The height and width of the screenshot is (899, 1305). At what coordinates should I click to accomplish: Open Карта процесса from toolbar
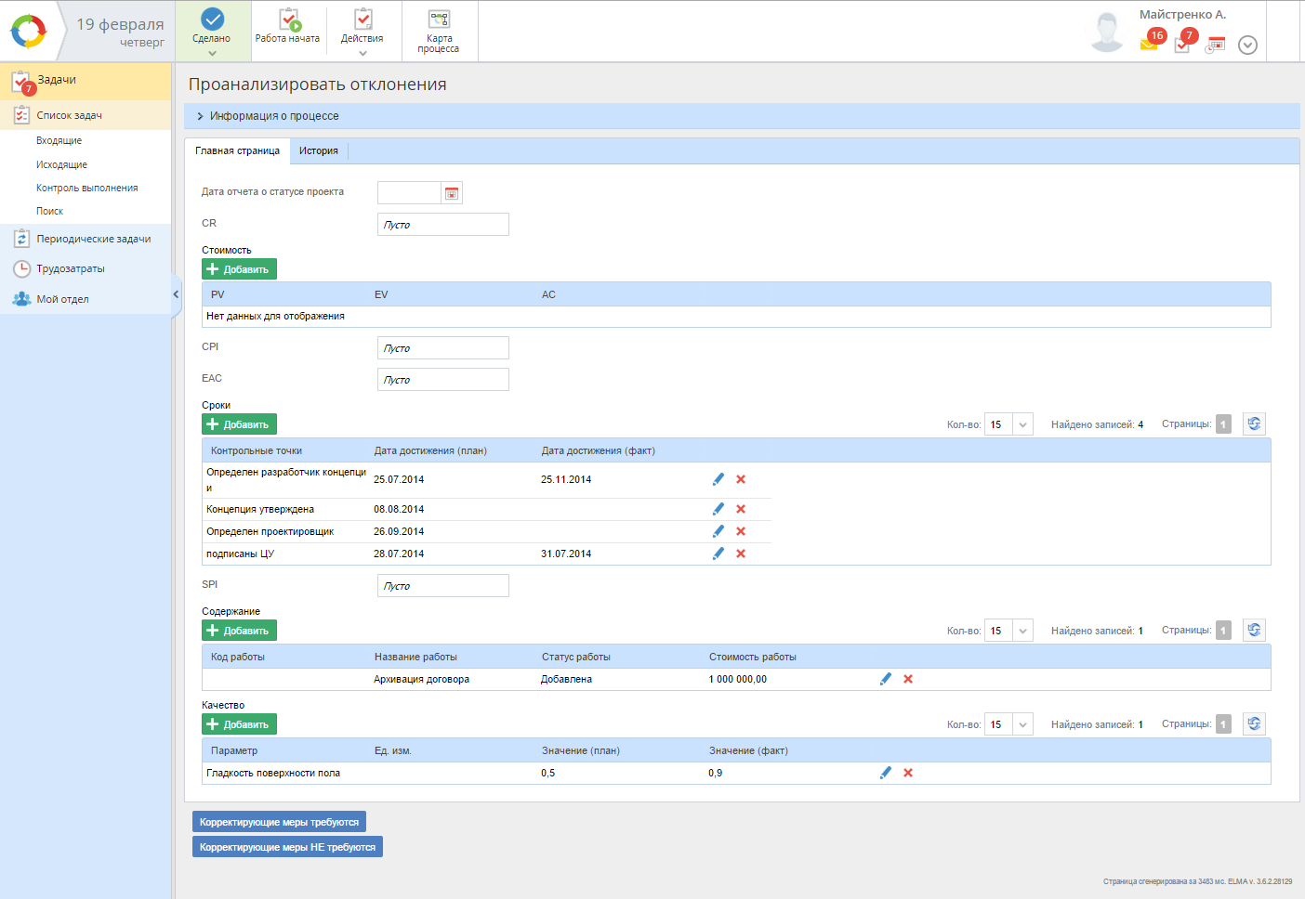(439, 33)
